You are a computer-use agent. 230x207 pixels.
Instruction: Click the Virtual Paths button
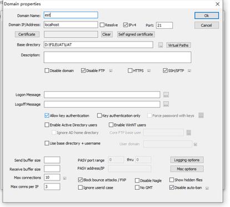pyautogui.click(x=178, y=45)
